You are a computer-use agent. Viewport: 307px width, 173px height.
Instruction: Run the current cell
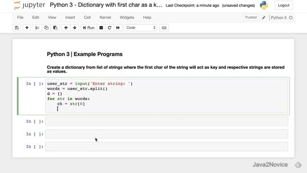(89, 28)
